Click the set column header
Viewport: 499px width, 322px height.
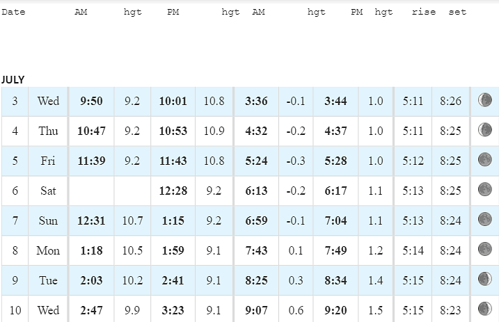457,12
